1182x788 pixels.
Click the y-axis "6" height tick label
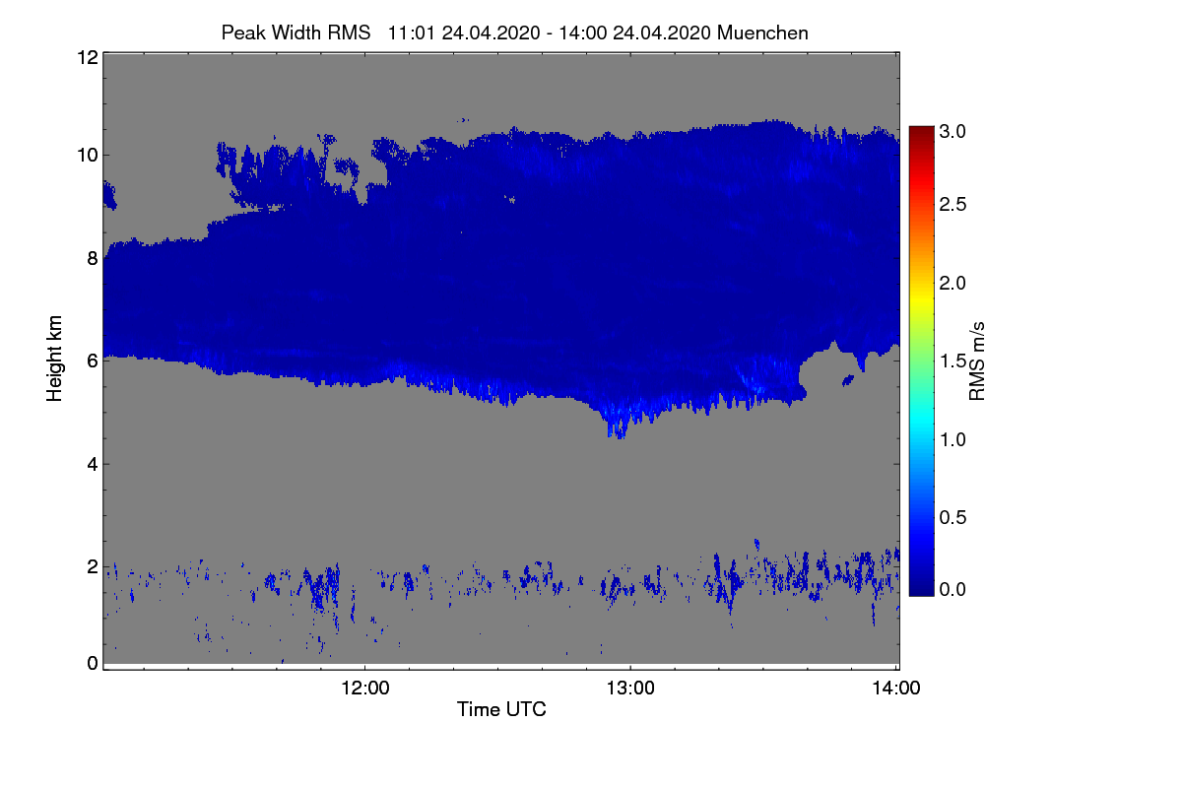(x=91, y=361)
